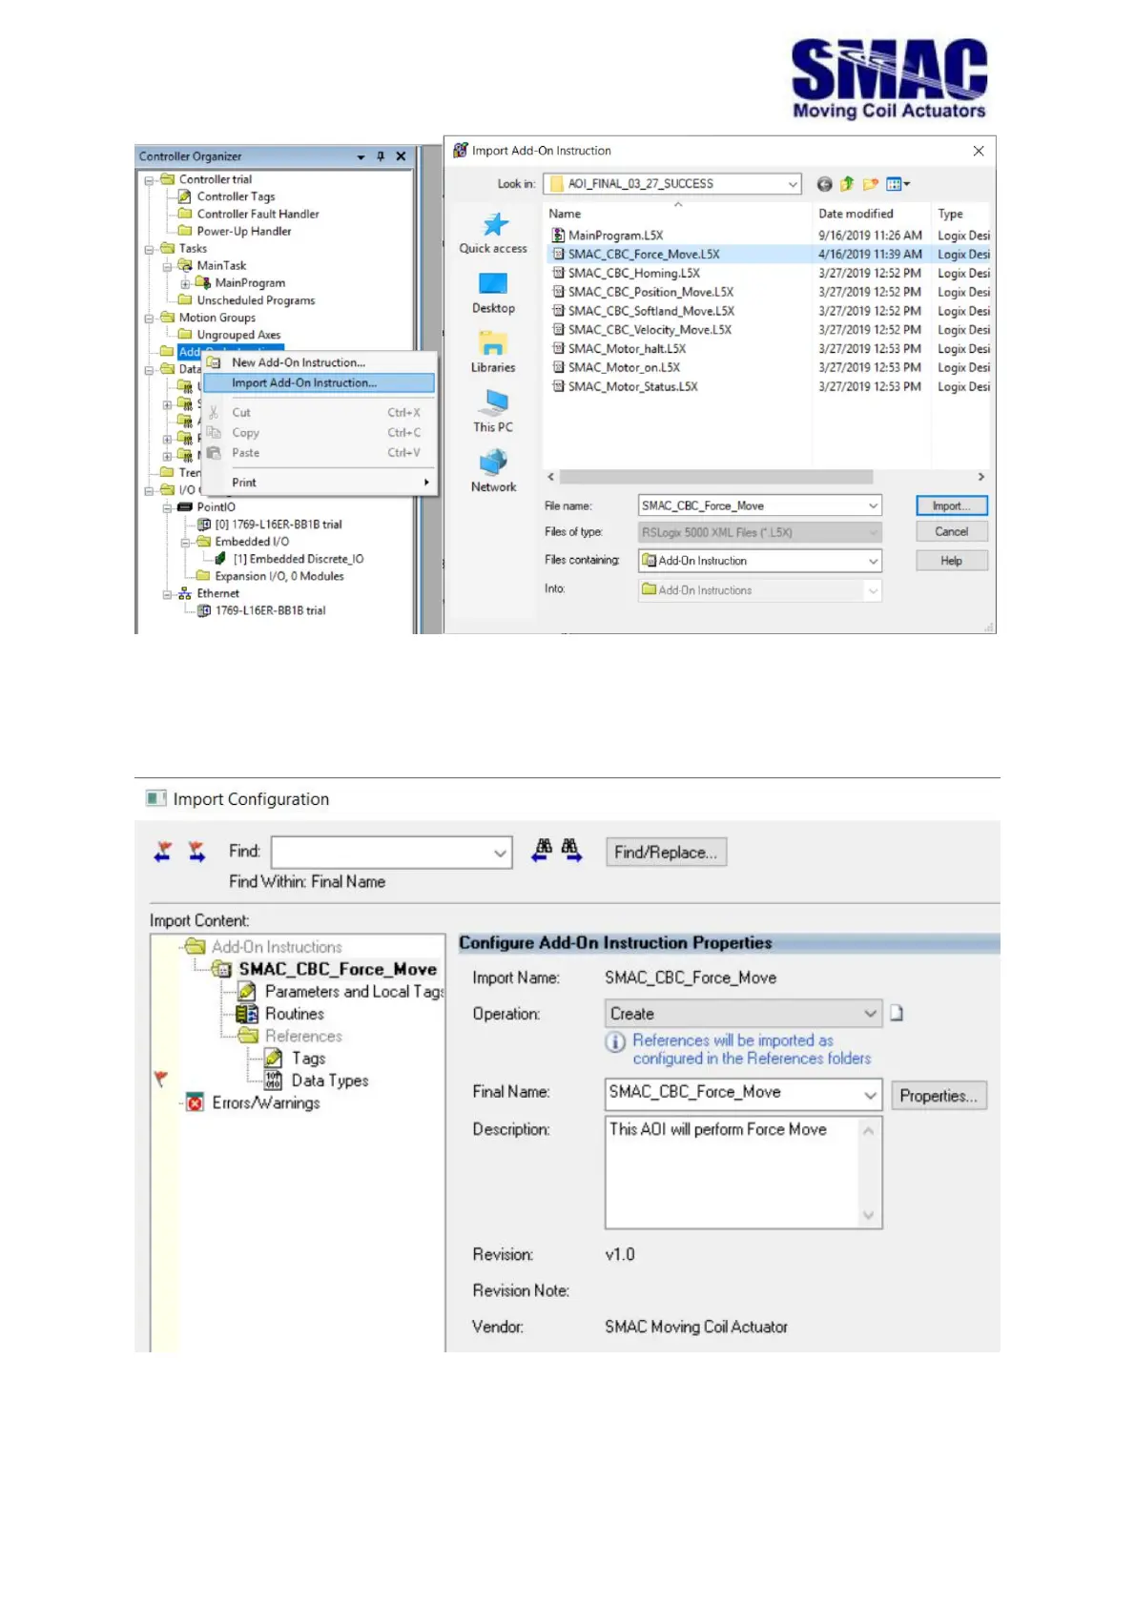Click the Data Types icon in tree
Screen dimensions: 1135x1606
click(274, 1081)
